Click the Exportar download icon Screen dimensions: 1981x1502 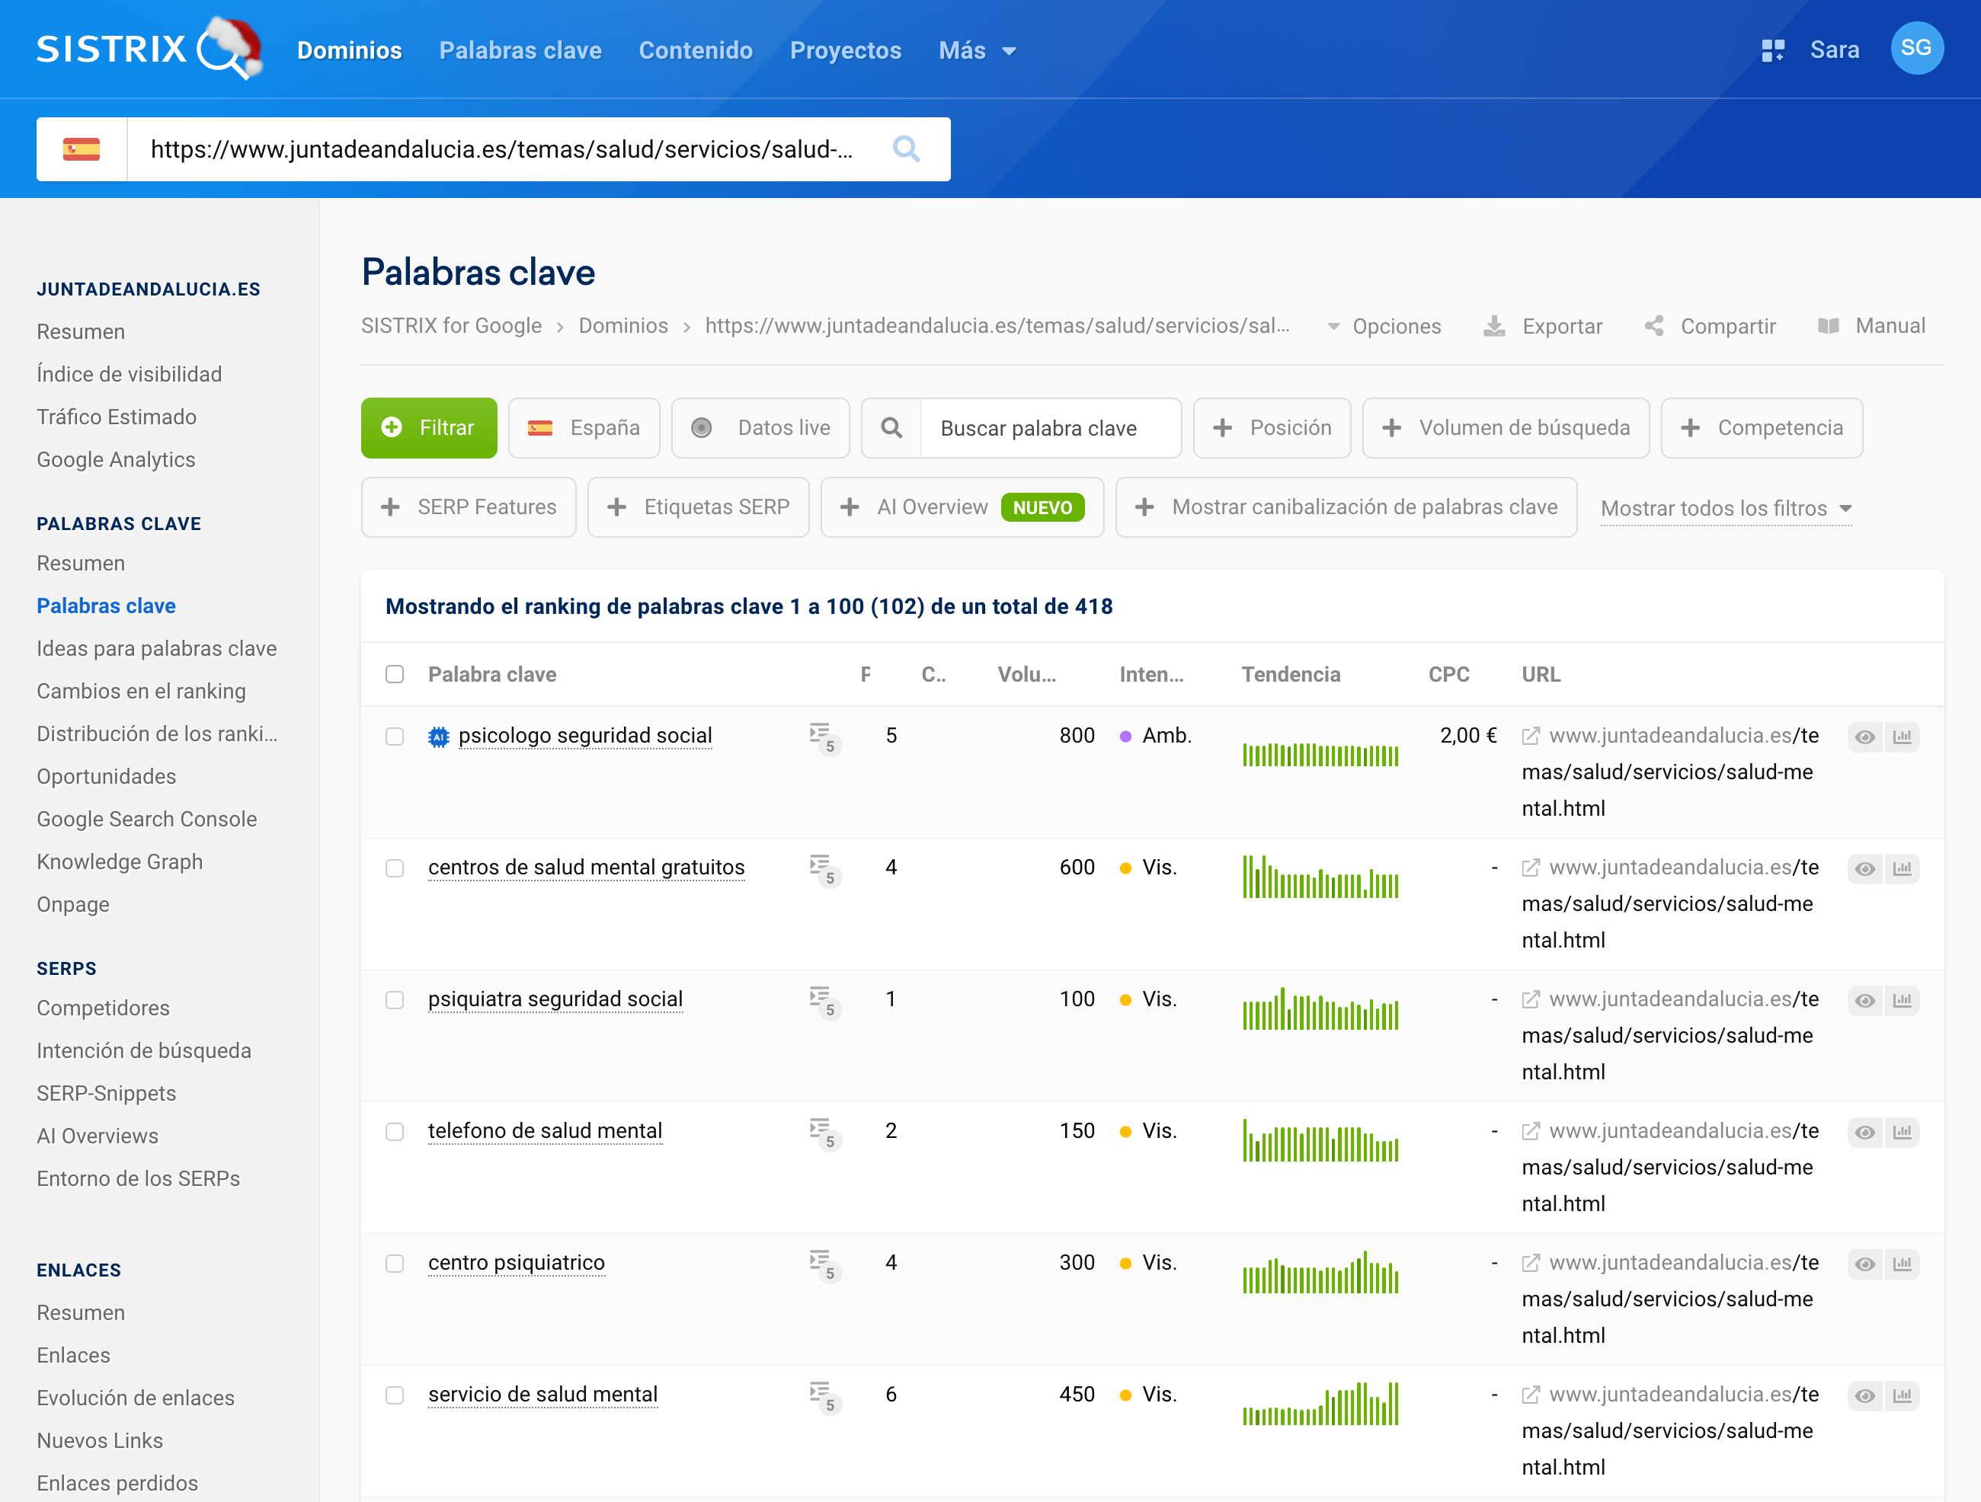pos(1494,327)
